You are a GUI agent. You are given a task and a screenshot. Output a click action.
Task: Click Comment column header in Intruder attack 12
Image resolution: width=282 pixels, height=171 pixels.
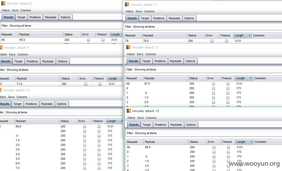267,78
